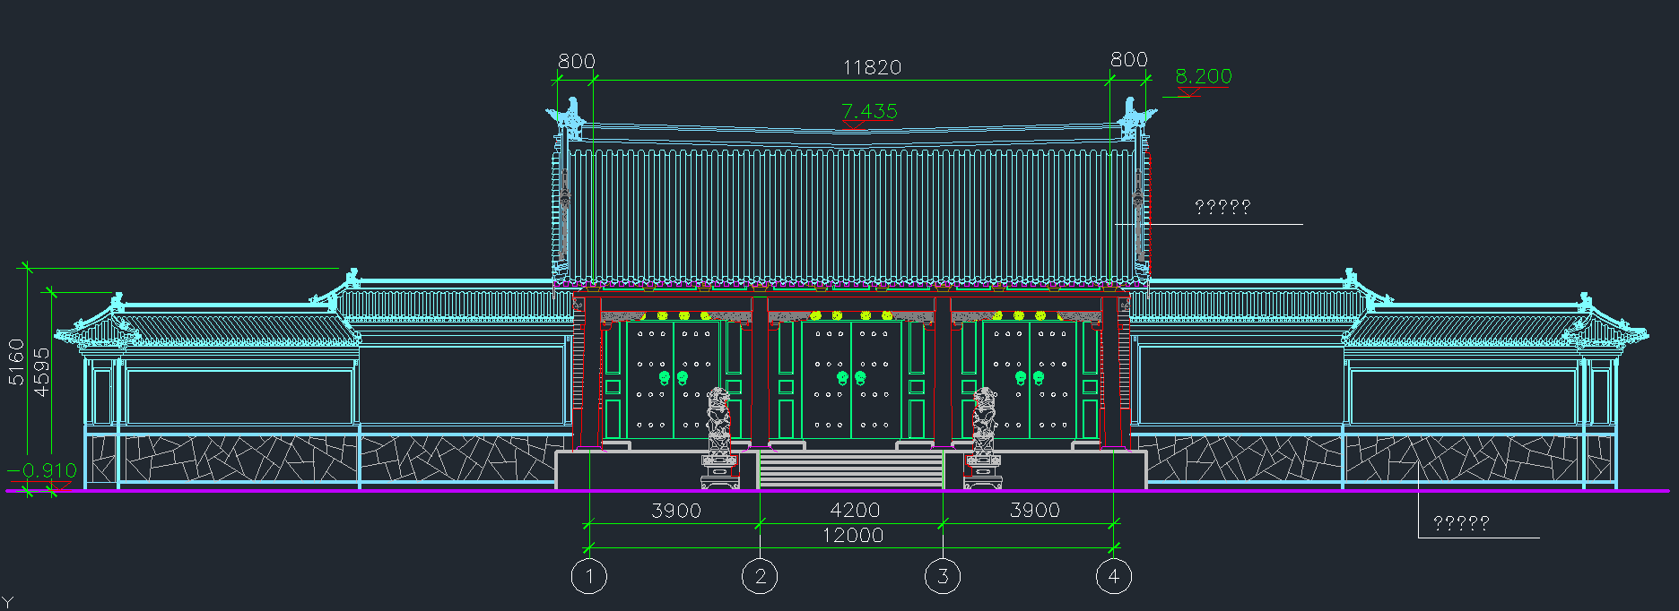
Task: Select the 7.435 ridge elevation mark
Action: (x=869, y=111)
